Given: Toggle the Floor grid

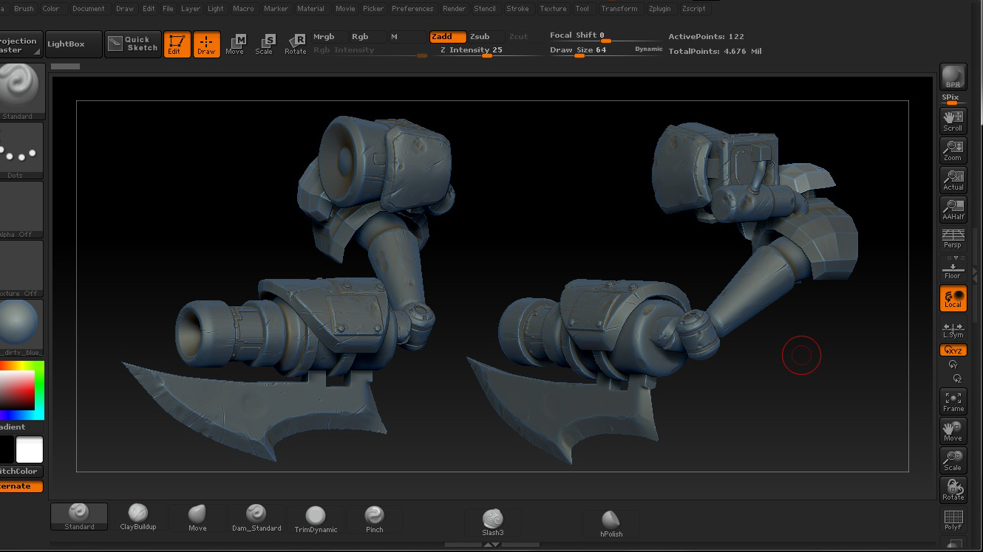Looking at the screenshot, I should pyautogui.click(x=953, y=268).
